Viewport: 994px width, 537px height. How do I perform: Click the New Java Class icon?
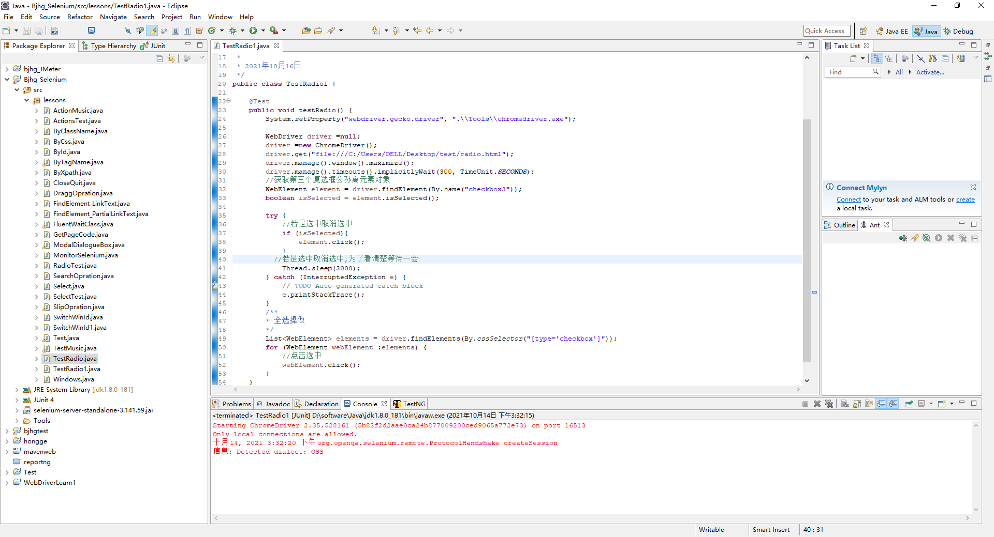pos(212,30)
